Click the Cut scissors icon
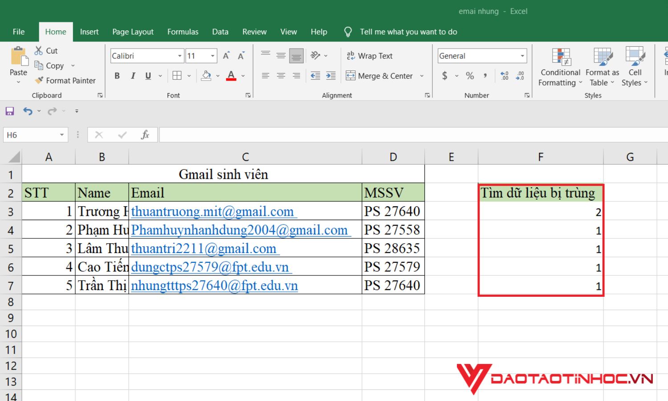Screen dimensions: 668x401 coord(39,50)
